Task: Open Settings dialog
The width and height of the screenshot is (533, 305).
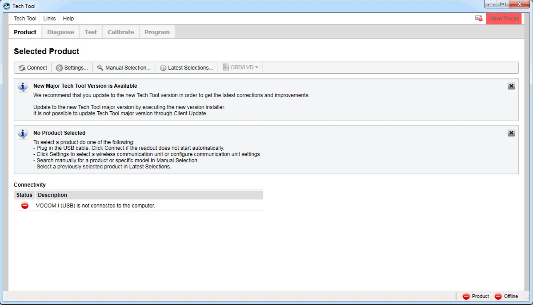Action: [72, 67]
